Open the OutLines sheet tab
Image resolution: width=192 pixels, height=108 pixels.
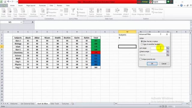[x=65, y=104]
